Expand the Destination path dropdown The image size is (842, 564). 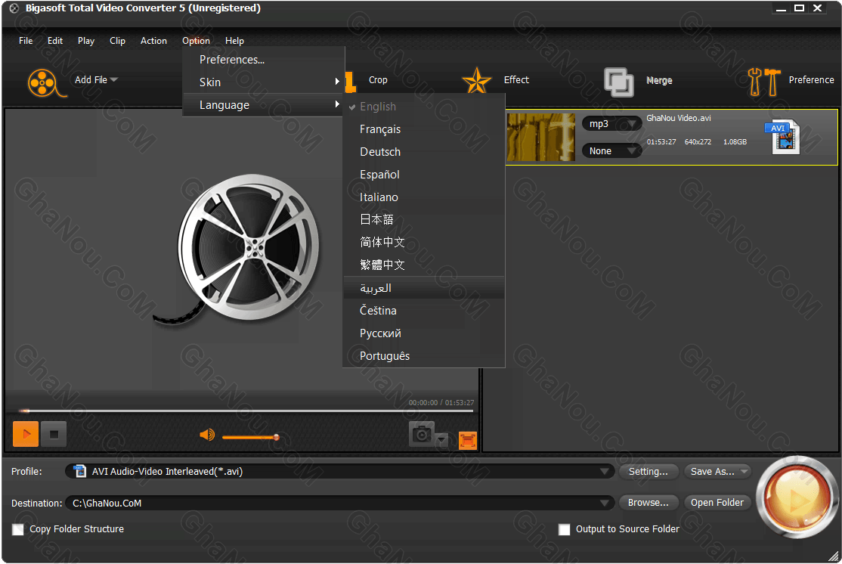(x=604, y=503)
